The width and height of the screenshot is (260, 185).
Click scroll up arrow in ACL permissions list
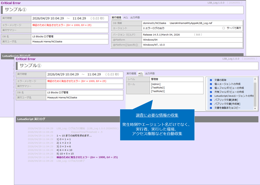coord(255,79)
